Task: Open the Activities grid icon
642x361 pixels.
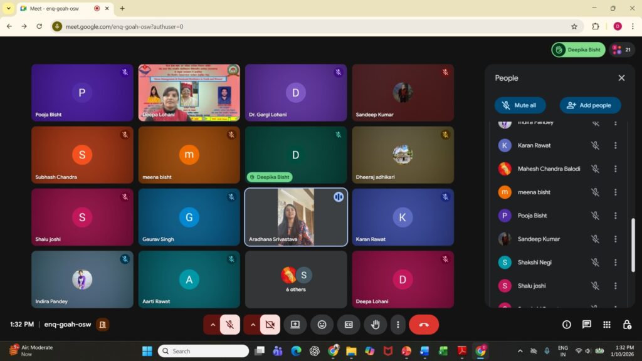Action: tap(607, 325)
